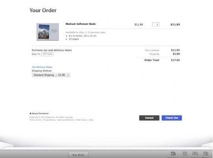Open the Layout icon in bottom toolbar
The image size is (213, 158).
pos(185,154)
